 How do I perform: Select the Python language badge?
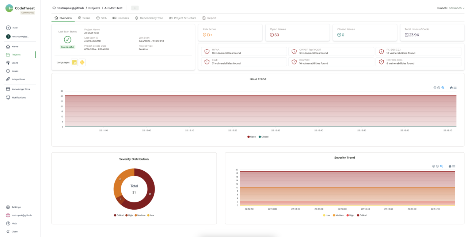coord(83,62)
